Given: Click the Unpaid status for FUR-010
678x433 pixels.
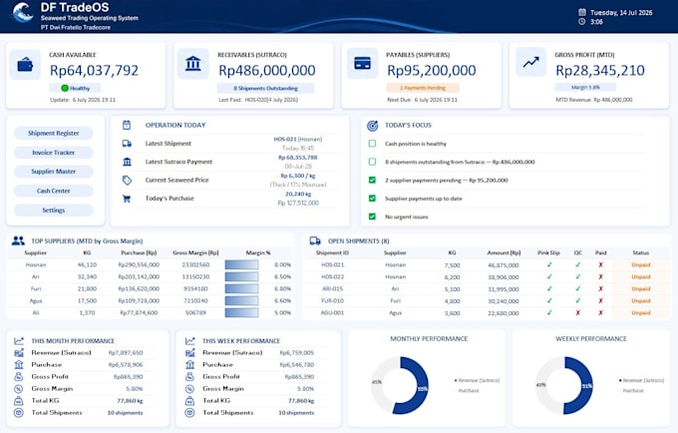Looking at the screenshot, I should 641,300.
